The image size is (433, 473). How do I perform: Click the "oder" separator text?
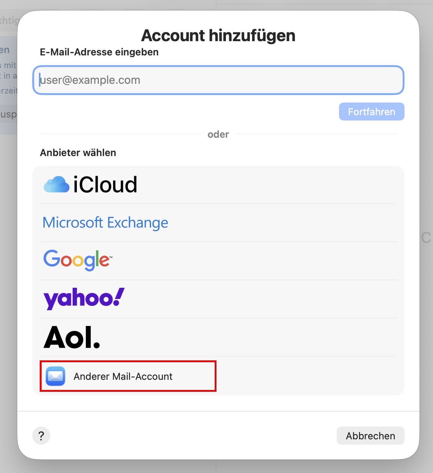coord(218,134)
